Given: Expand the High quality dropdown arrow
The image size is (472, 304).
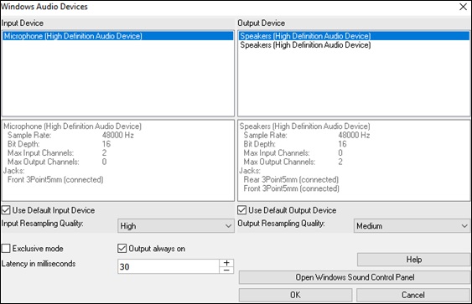Looking at the screenshot, I should (x=229, y=226).
